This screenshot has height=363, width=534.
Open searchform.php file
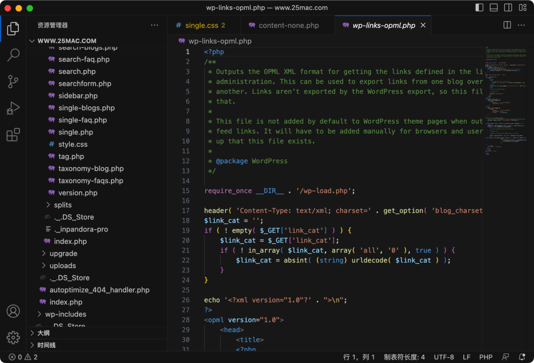85,84
